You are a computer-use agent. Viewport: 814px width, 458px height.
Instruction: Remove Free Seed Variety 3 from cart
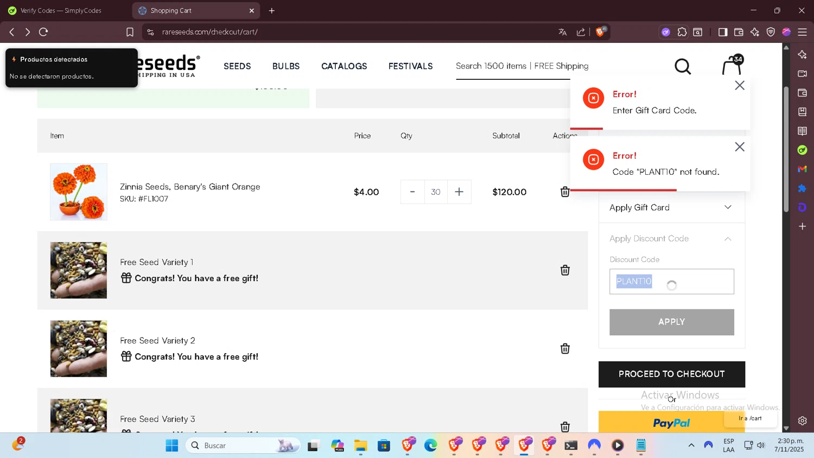pos(565,427)
